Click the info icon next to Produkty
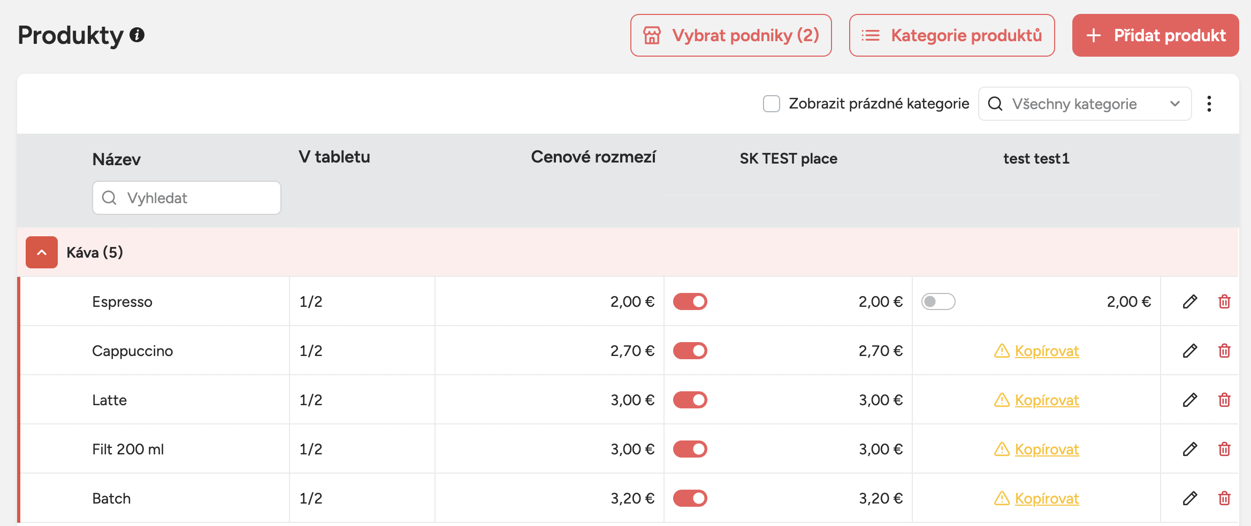 (x=137, y=35)
